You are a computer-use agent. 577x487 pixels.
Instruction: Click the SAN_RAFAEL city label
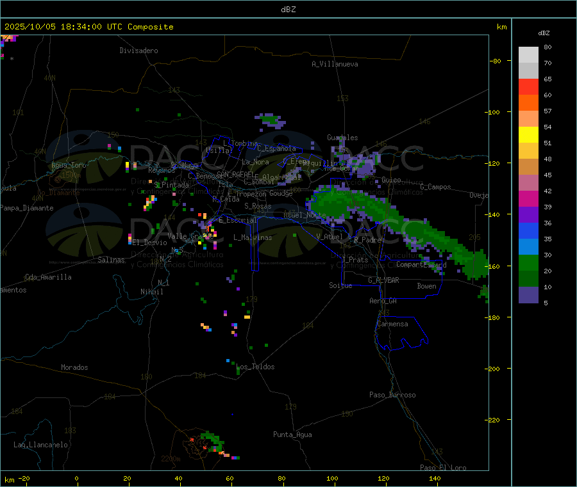click(235, 174)
